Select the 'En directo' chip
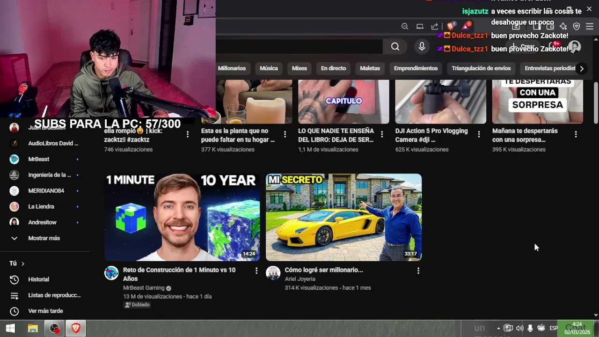599x337 pixels. 333,68
